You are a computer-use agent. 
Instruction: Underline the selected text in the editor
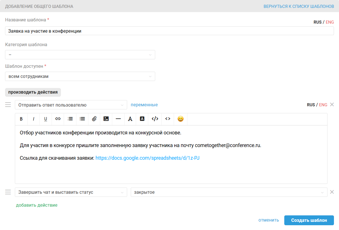(x=45, y=119)
